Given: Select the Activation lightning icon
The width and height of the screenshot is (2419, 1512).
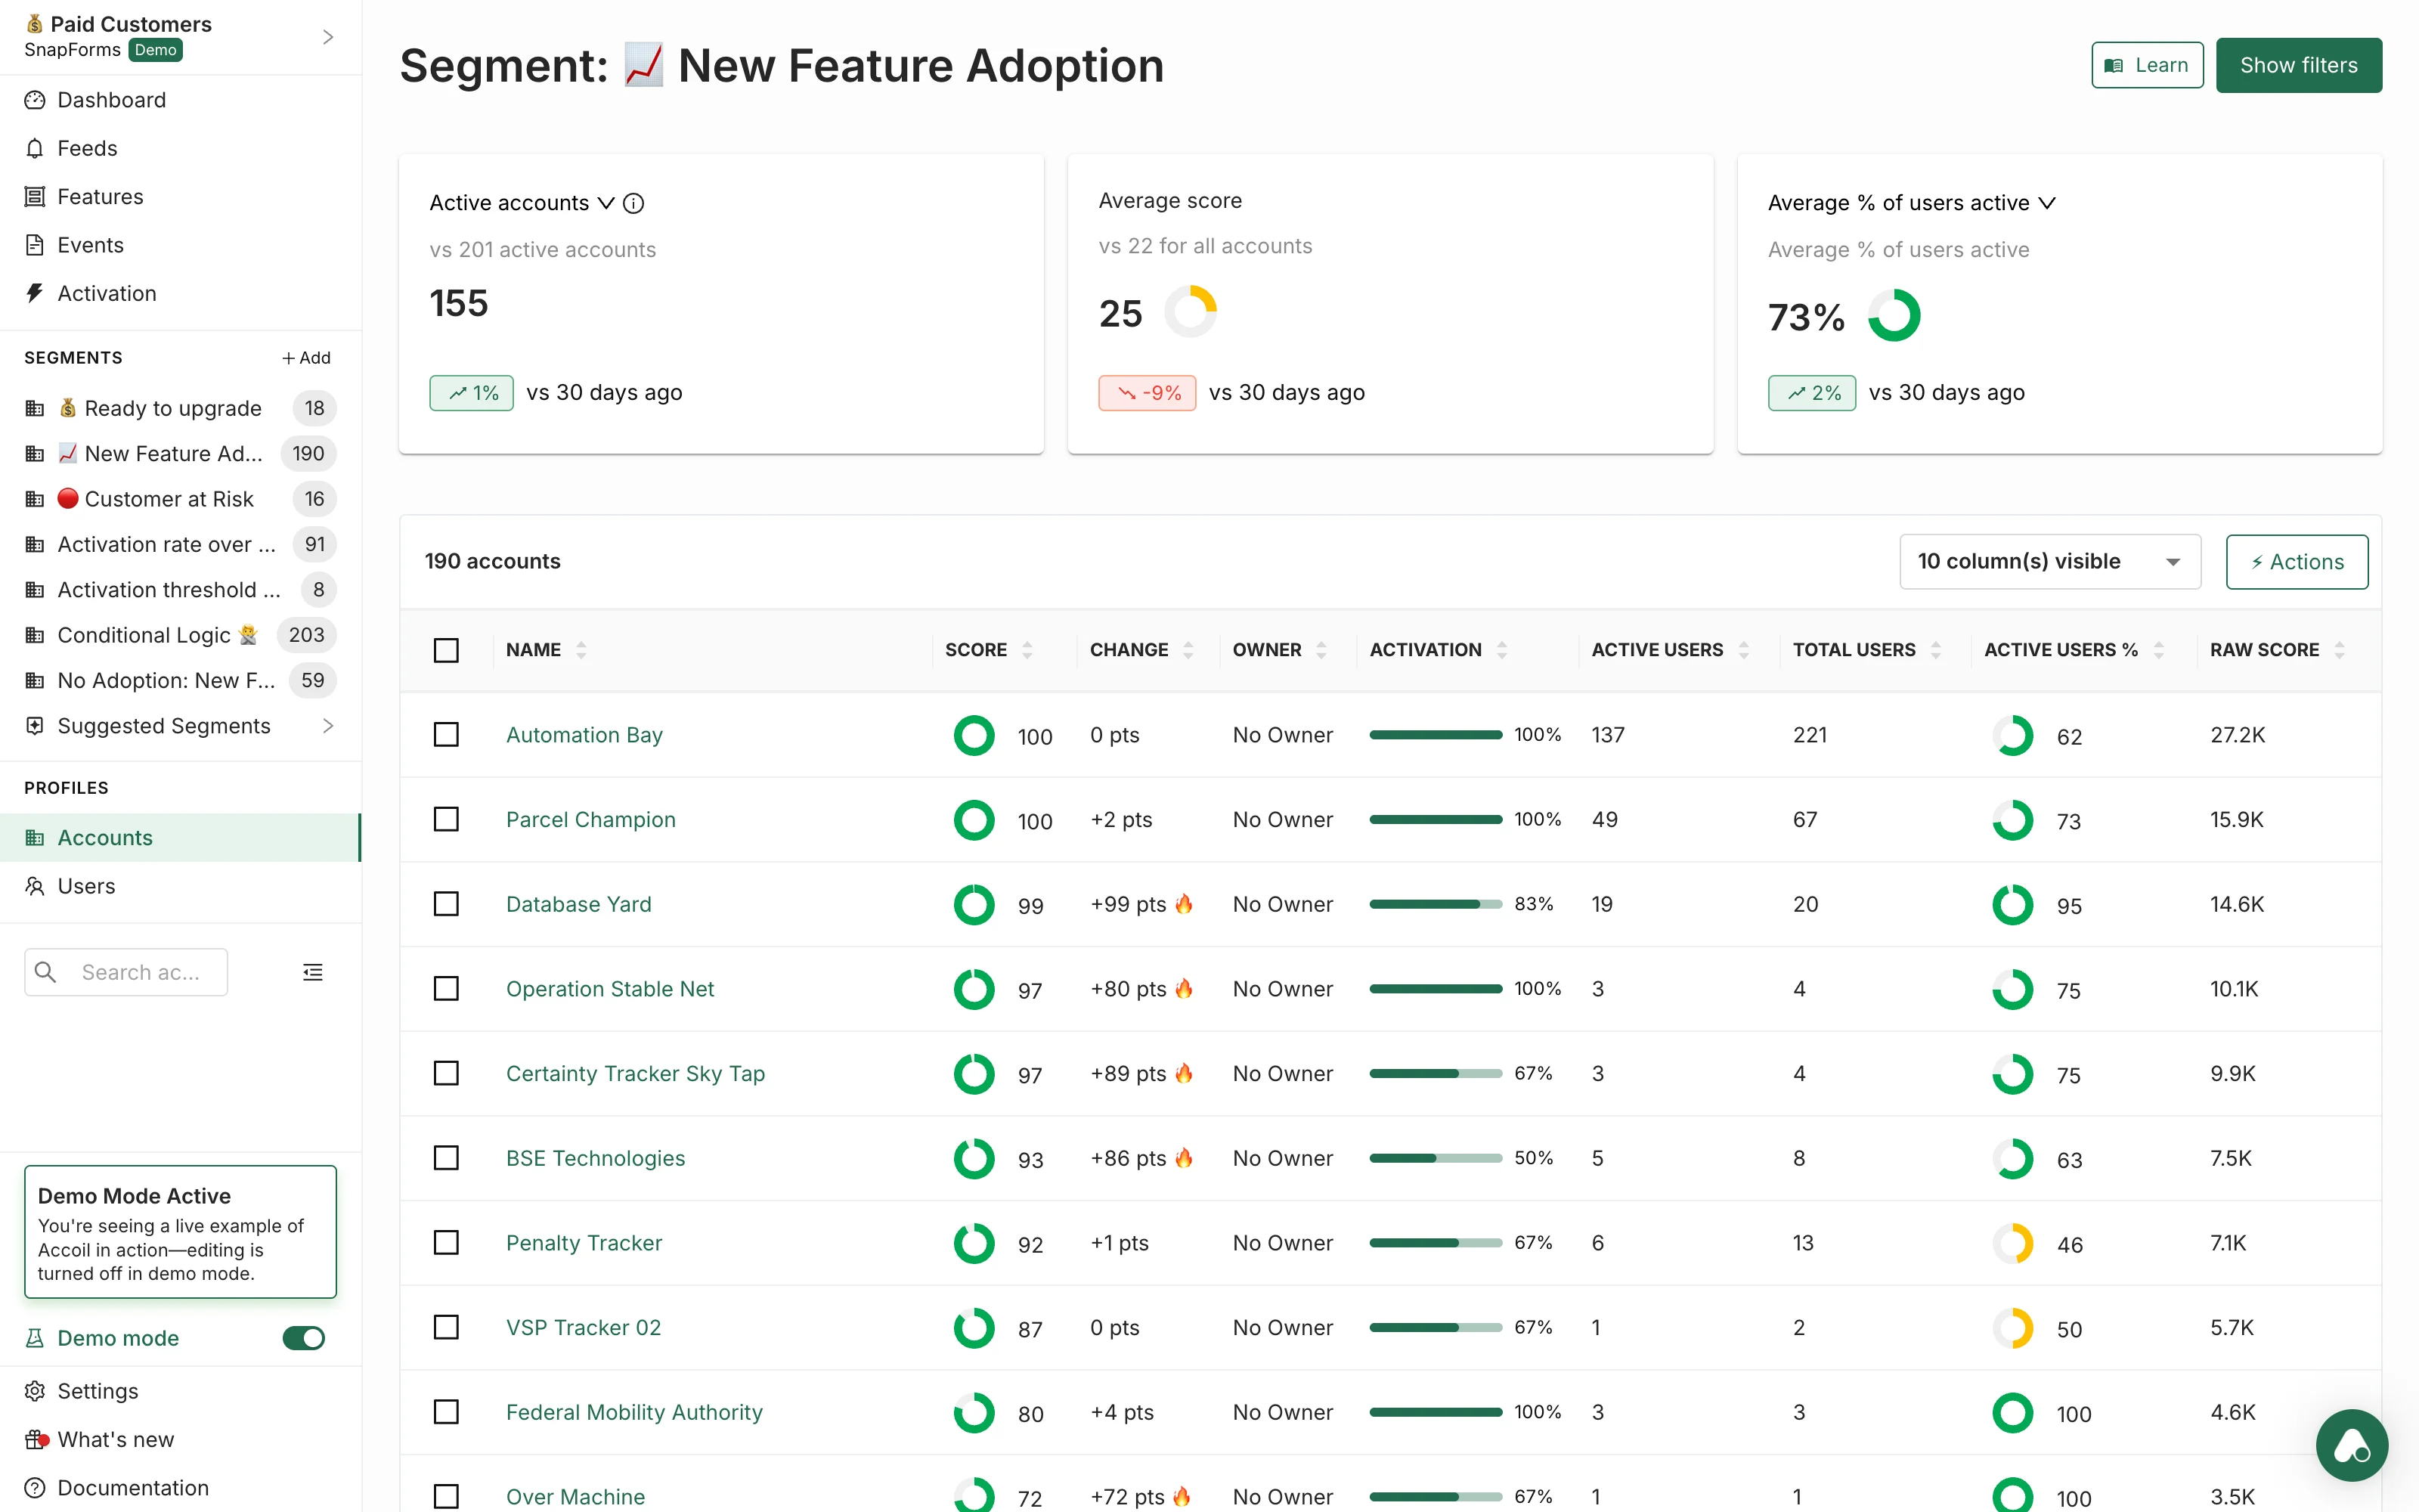Looking at the screenshot, I should 35,293.
